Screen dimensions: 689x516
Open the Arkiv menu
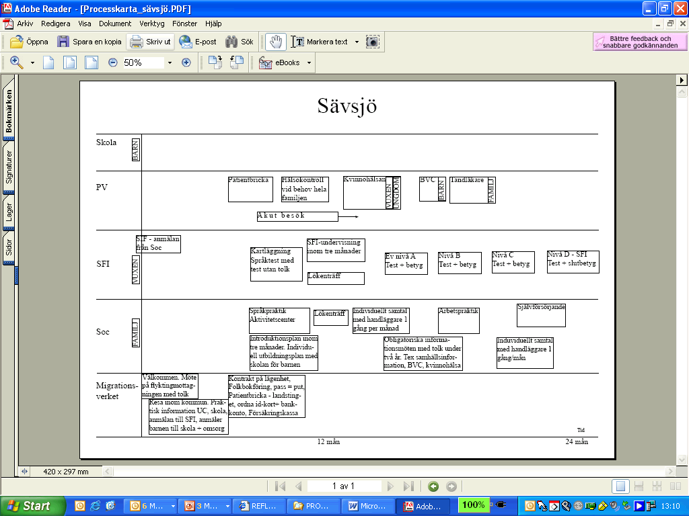pos(25,24)
